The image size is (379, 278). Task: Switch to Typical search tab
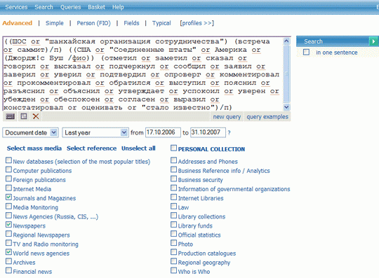pos(161,23)
